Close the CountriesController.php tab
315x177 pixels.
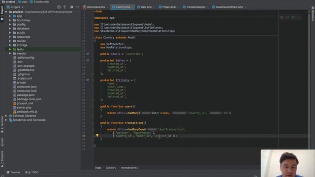click(x=245, y=7)
